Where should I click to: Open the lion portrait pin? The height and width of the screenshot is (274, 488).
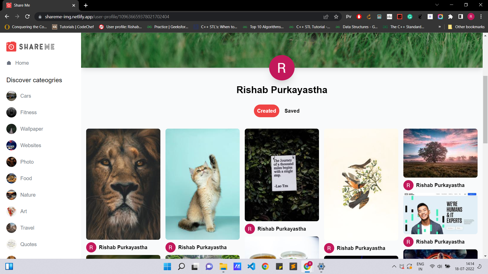click(123, 184)
